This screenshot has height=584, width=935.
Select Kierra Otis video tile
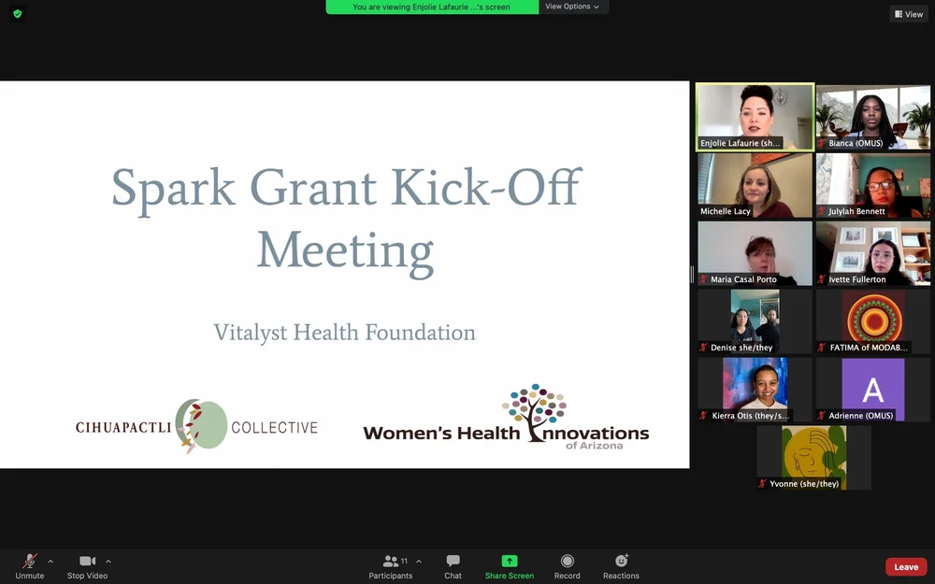click(755, 390)
